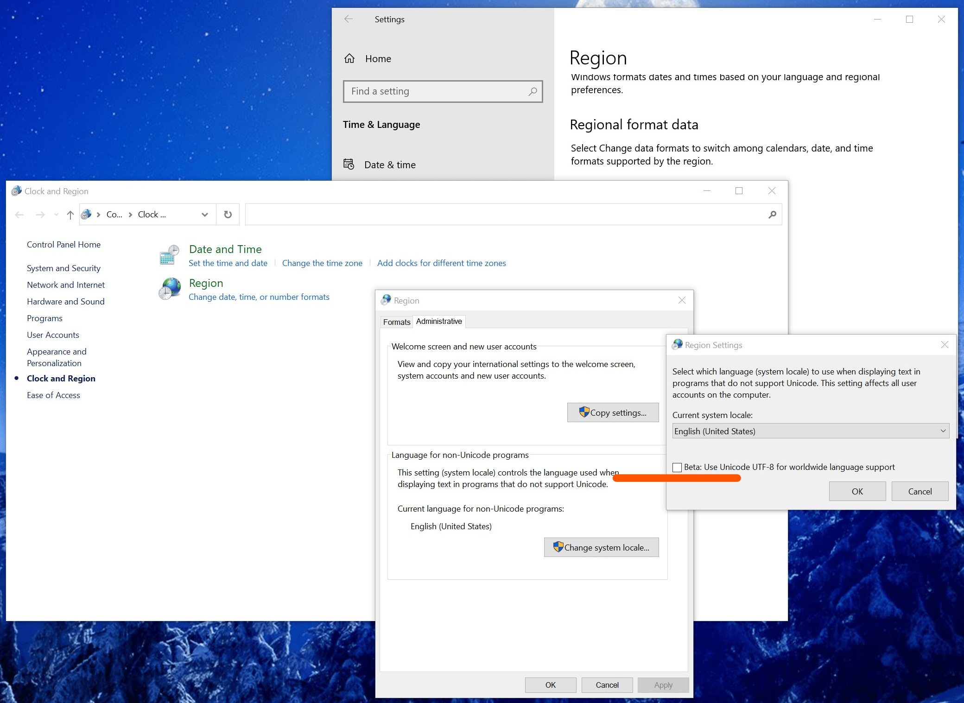Open the Change system locale dialog
Viewport: 964px width, 703px height.
601,547
